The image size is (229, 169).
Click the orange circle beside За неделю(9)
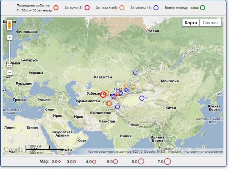122,7
